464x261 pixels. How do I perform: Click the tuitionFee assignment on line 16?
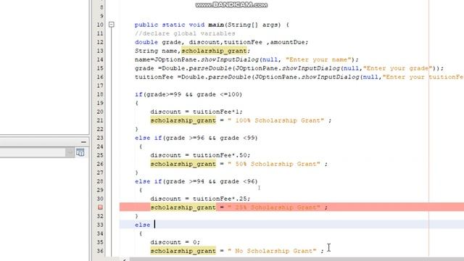pos(299,77)
